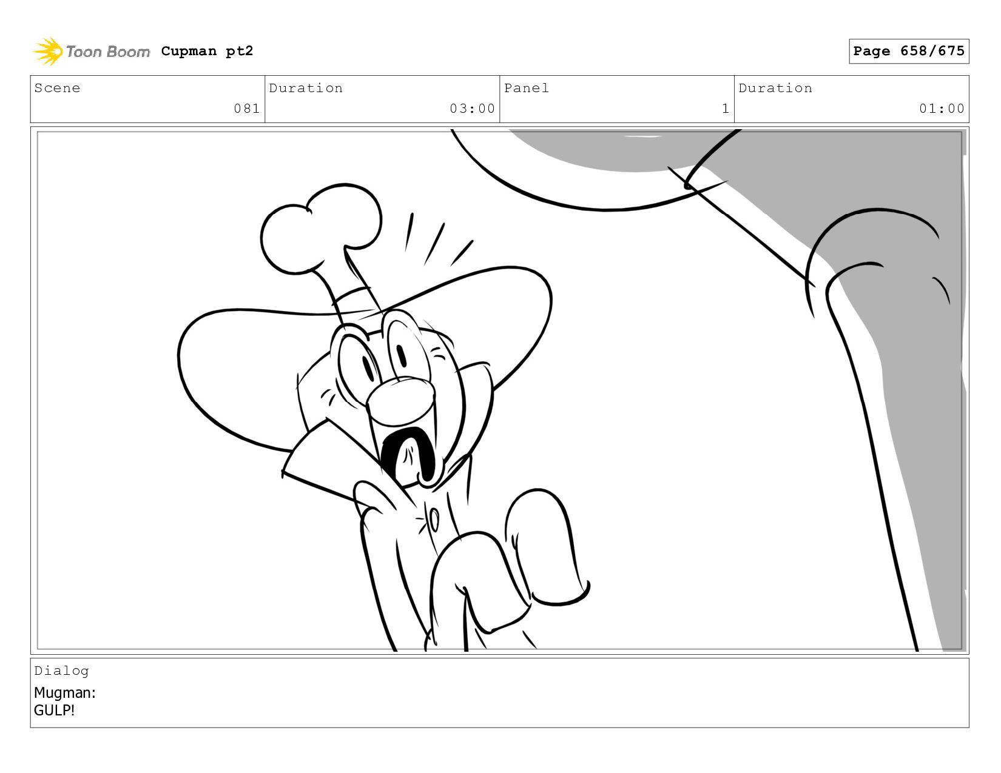Select the 'Panel' header label
Screen dimensions: 1001x773
coord(527,88)
